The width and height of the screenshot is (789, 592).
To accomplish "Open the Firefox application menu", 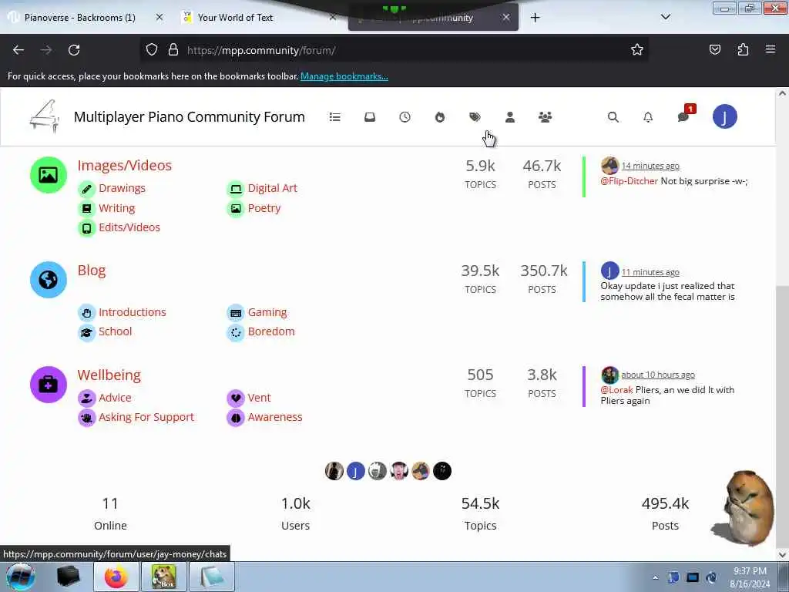I will point(771,50).
